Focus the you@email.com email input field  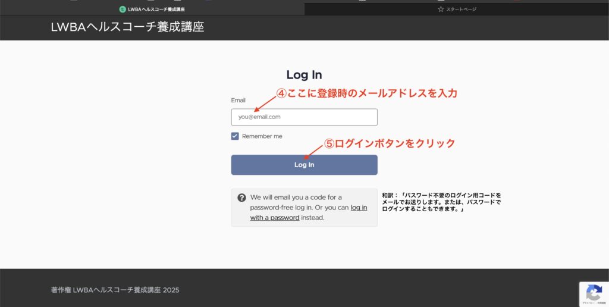(304, 117)
